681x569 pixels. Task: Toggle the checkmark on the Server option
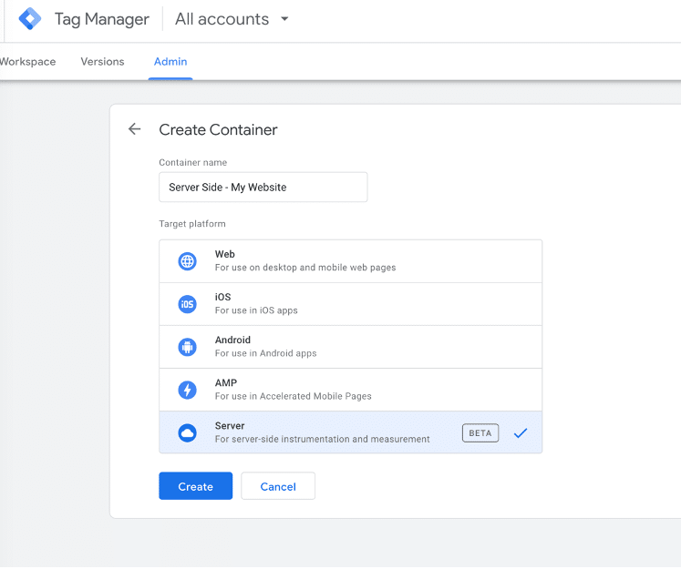pos(521,433)
